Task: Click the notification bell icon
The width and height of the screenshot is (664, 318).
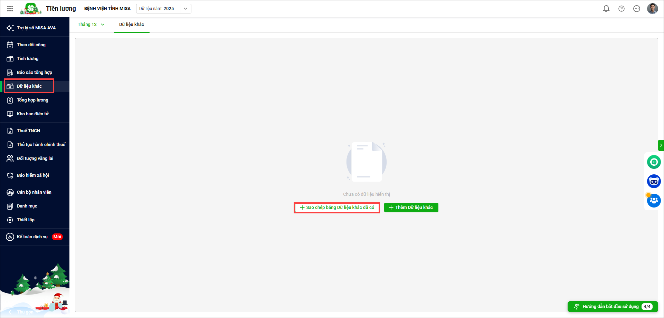Action: click(x=606, y=9)
